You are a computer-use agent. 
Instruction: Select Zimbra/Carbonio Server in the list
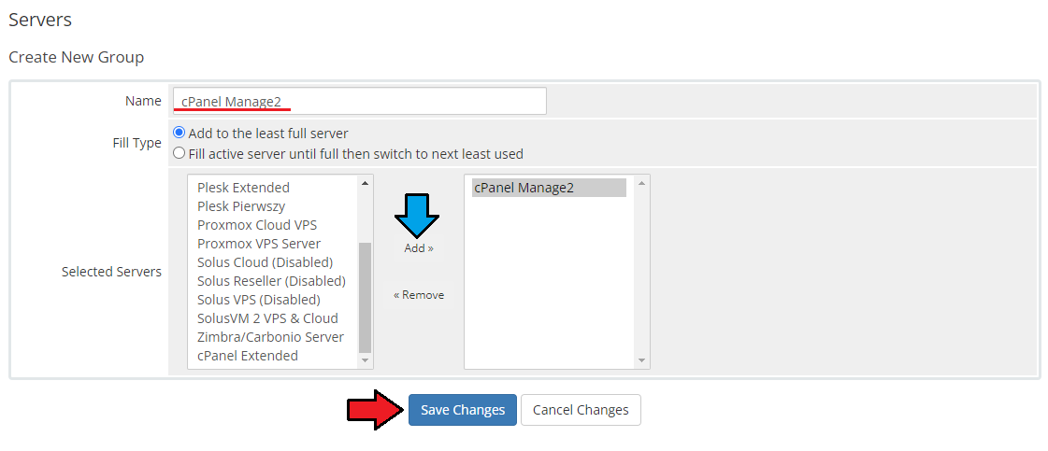tap(271, 337)
